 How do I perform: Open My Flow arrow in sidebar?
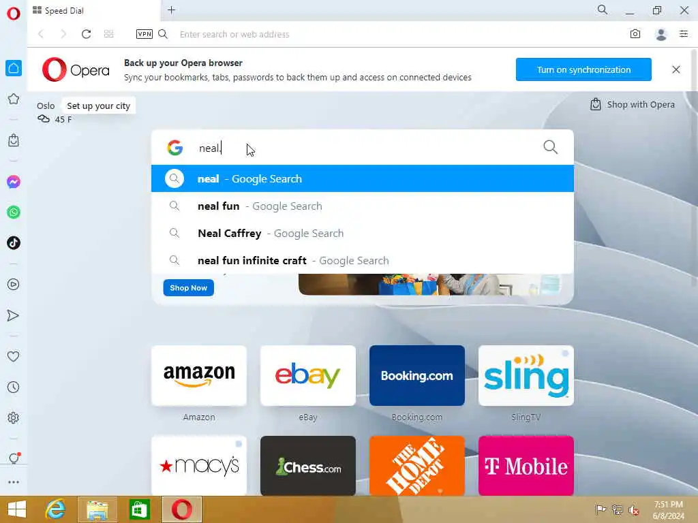[x=14, y=315]
